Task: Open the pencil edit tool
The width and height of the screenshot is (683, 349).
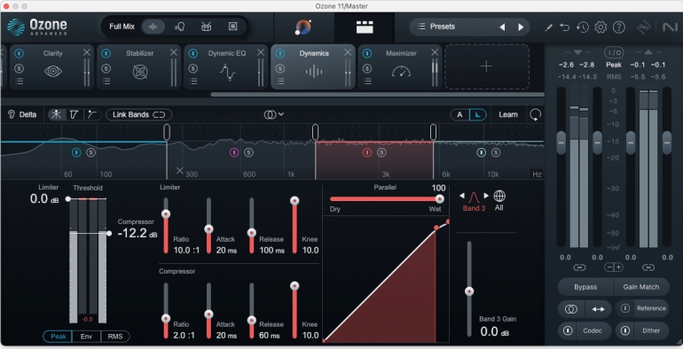Action: 548,27
